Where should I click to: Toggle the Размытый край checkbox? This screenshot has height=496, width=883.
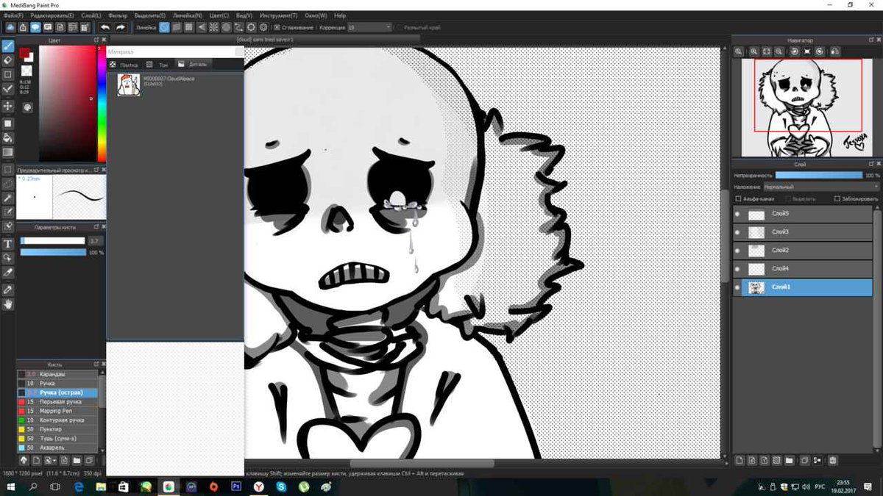399,27
